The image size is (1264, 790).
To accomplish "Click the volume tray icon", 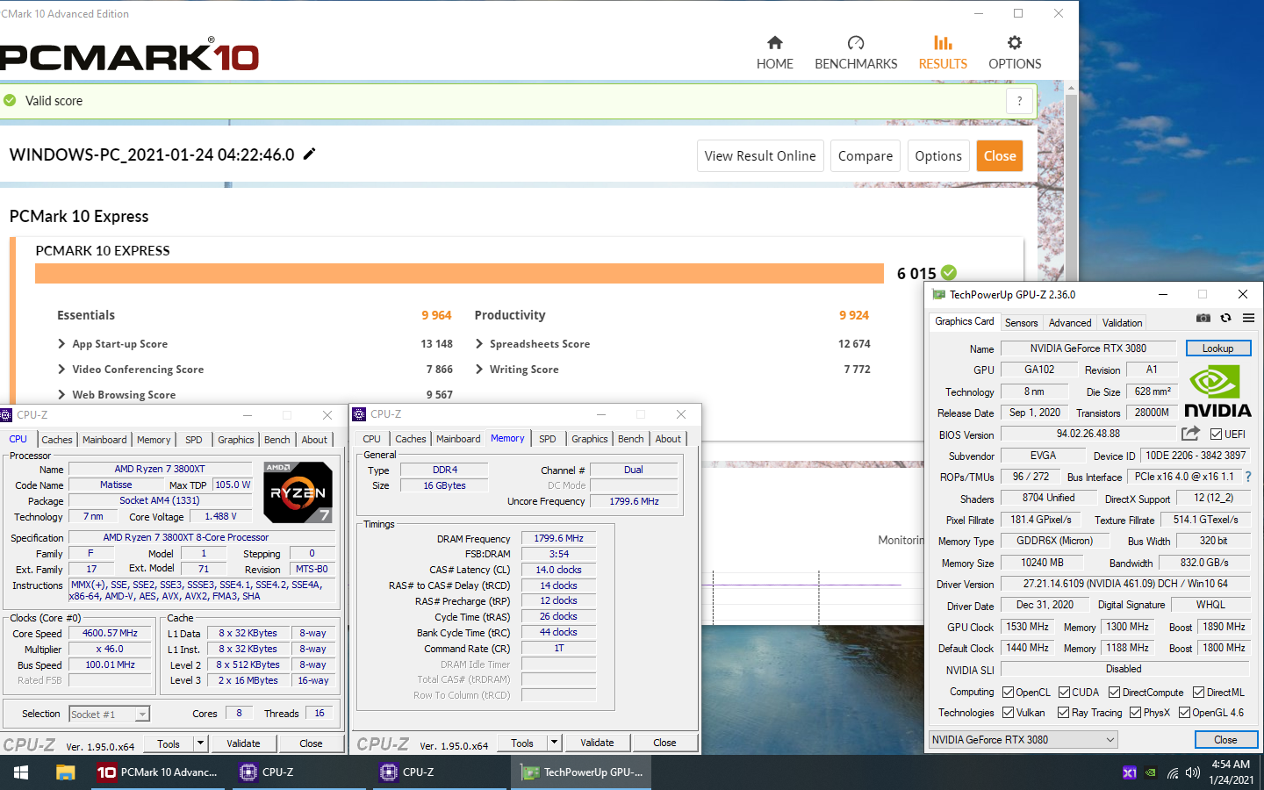I will pos(1192,772).
